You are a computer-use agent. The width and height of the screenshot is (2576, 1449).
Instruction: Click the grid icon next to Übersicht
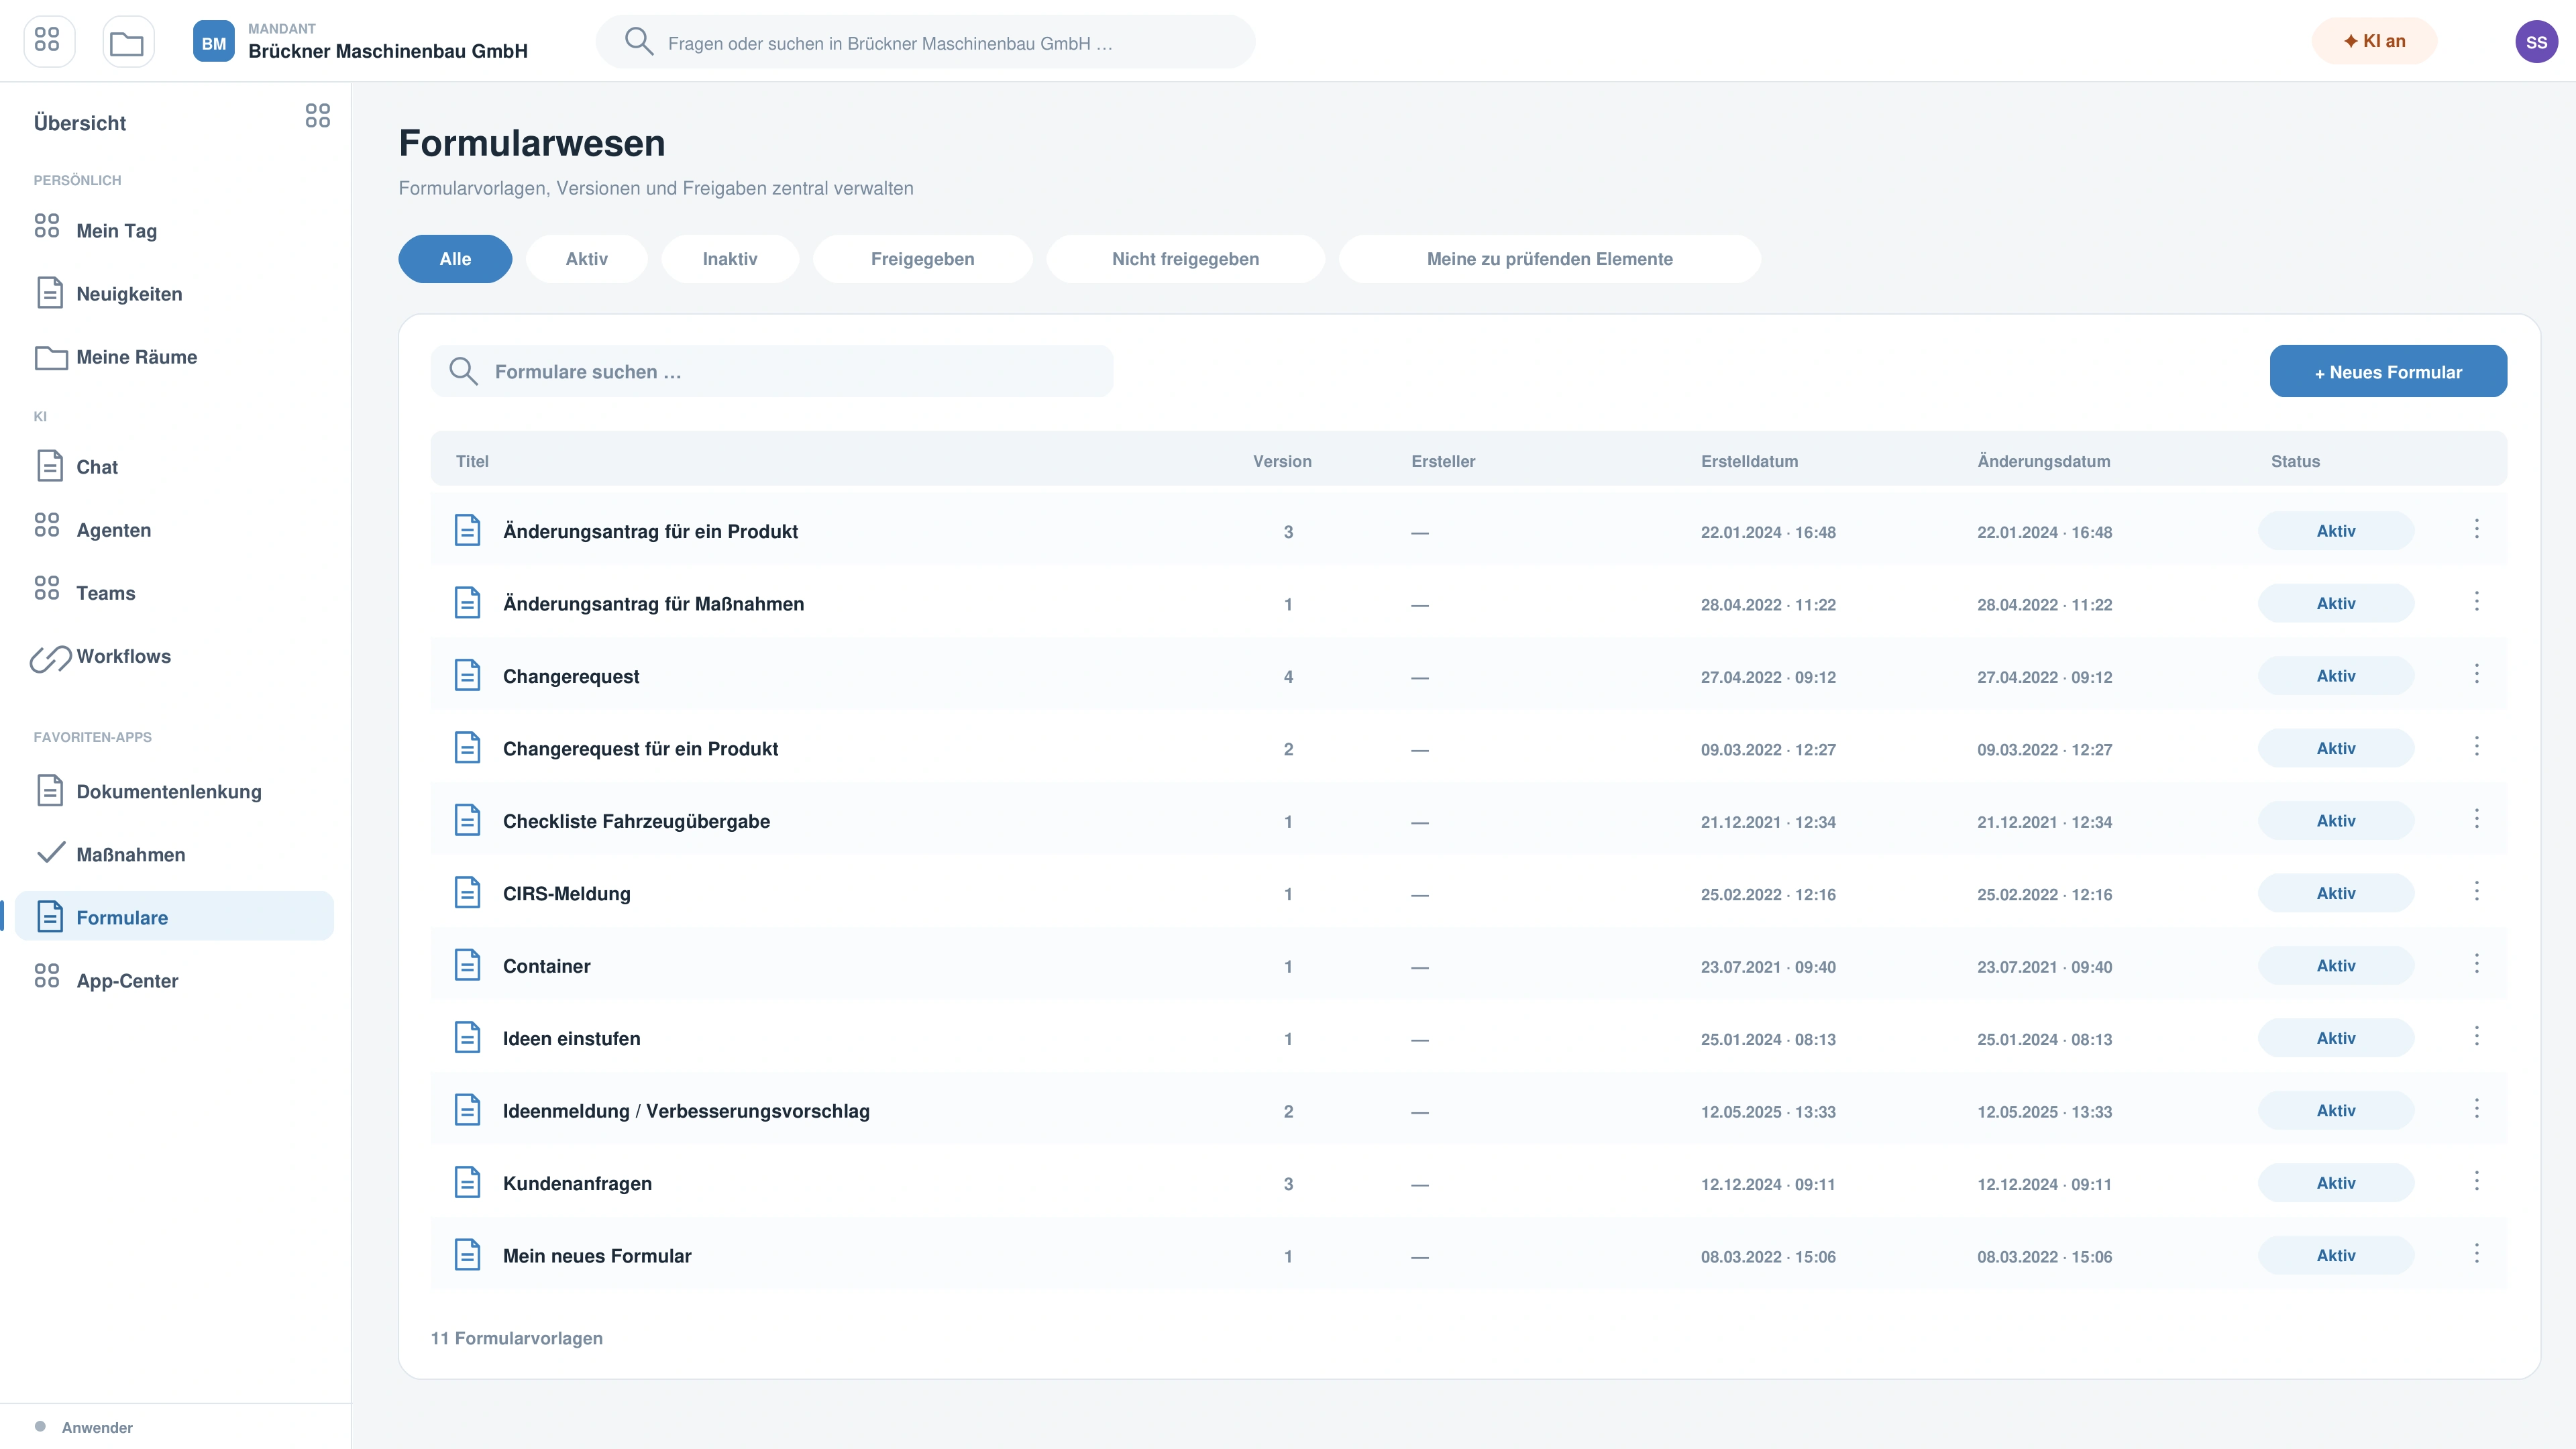pyautogui.click(x=318, y=116)
